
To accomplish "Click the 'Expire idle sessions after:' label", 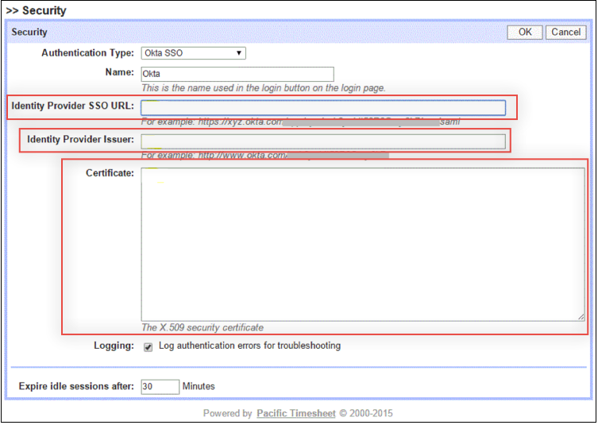I will click(76, 387).
